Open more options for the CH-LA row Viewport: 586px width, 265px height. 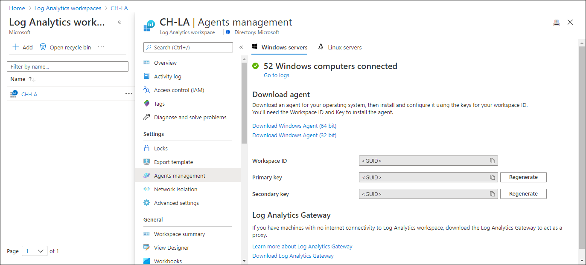[x=129, y=94]
